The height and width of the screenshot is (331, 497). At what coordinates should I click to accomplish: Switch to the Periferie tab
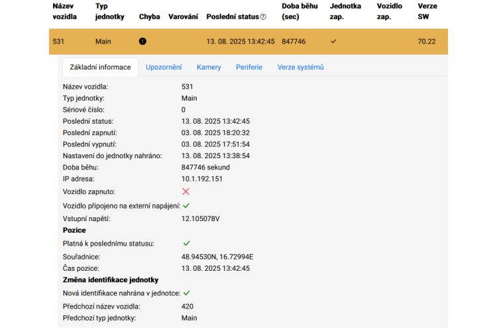249,67
